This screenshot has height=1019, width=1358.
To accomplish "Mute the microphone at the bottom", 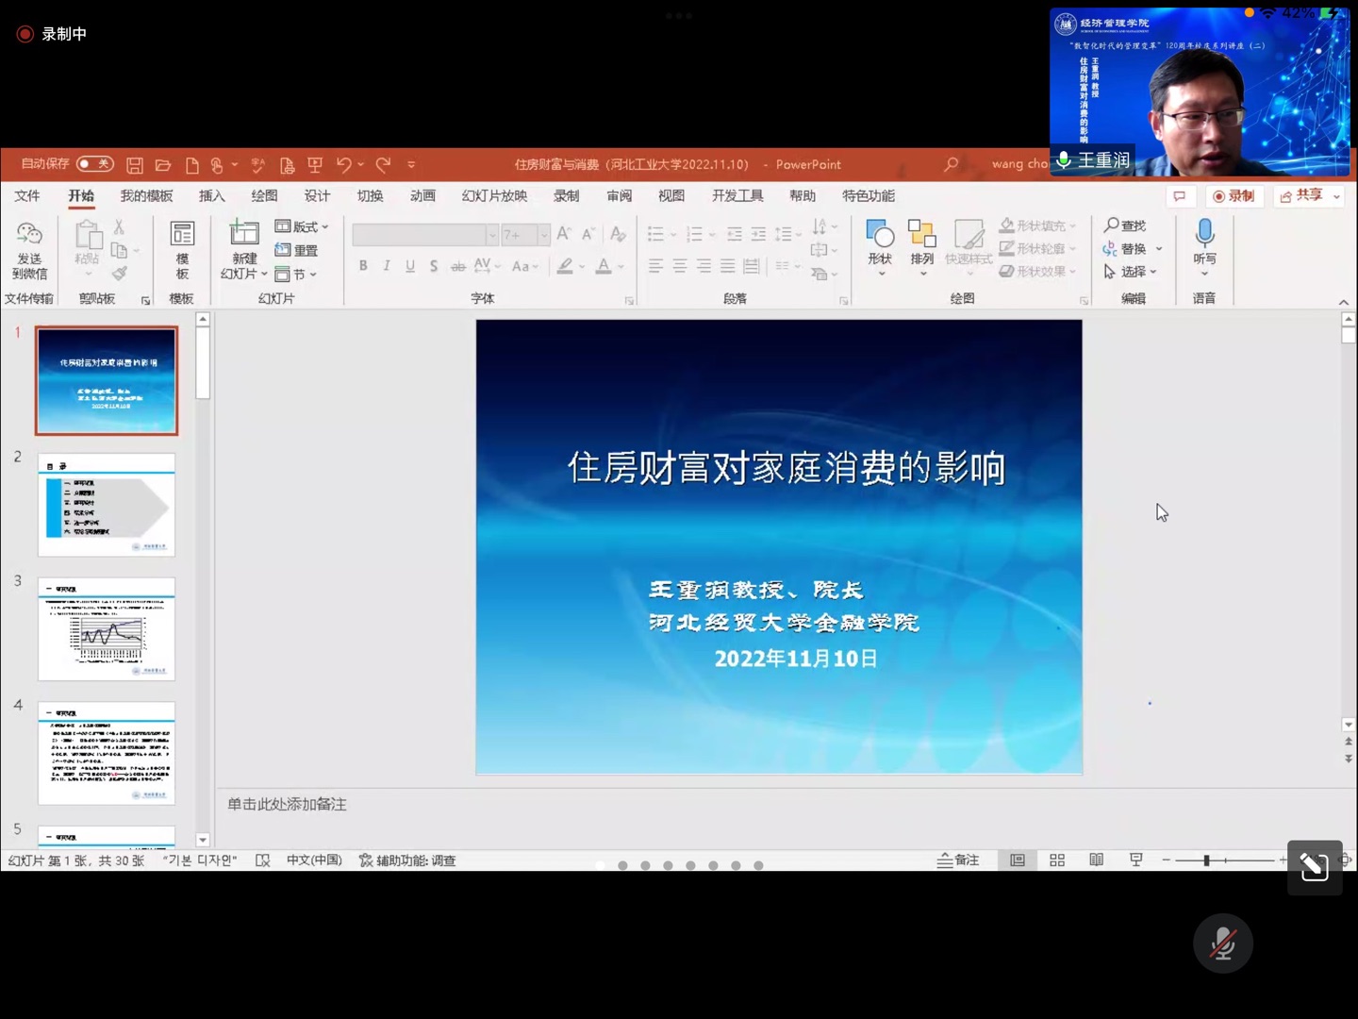I will click(x=1222, y=943).
